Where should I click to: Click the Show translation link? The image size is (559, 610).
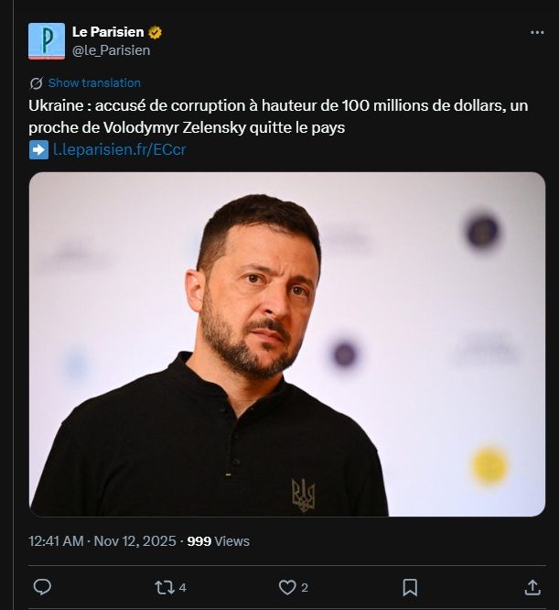coord(94,82)
